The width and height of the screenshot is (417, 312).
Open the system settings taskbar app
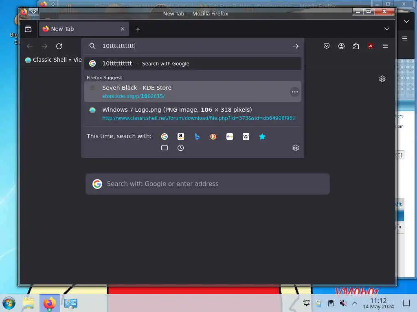71,303
